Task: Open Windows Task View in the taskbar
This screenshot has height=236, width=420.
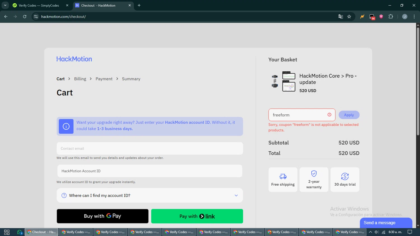Action: (x=7, y=232)
